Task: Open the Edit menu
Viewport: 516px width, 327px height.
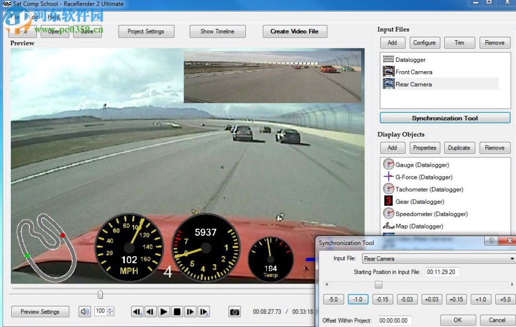Action: pyautogui.click(x=33, y=17)
